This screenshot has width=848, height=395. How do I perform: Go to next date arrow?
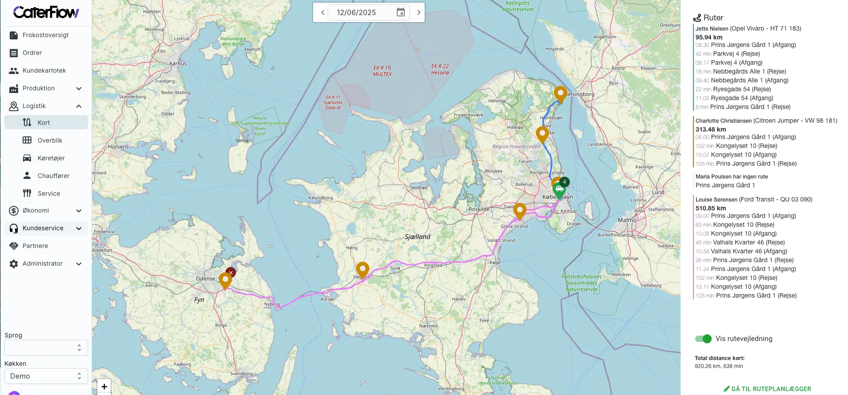click(418, 12)
